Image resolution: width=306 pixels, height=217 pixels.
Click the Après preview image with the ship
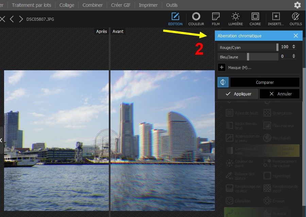coord(56,140)
